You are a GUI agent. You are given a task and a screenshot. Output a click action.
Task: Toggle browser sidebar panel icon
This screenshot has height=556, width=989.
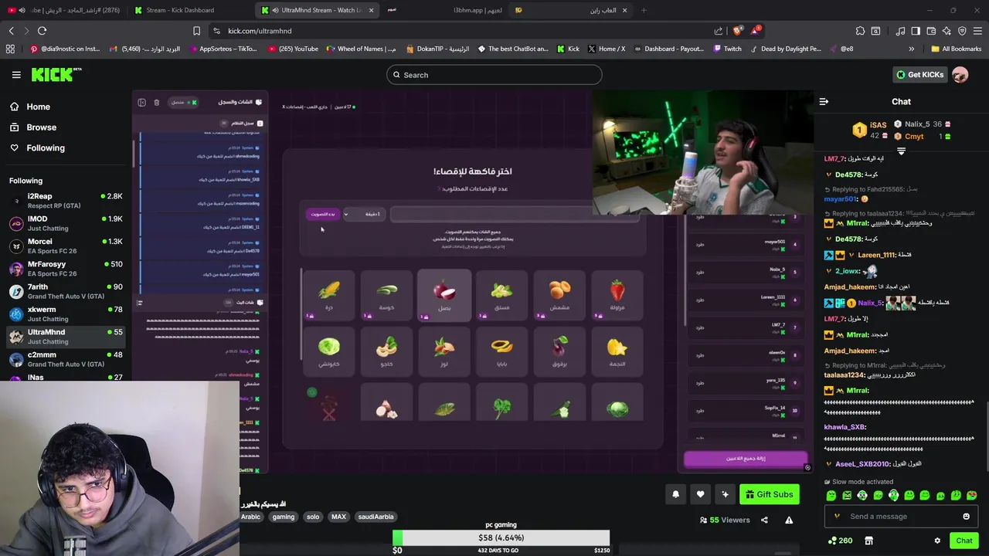pyautogui.click(x=916, y=31)
